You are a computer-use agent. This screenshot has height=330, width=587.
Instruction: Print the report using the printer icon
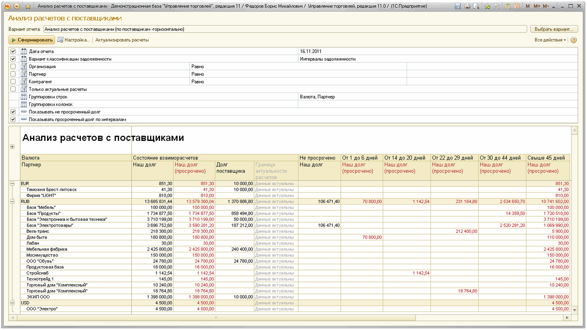pos(467,6)
